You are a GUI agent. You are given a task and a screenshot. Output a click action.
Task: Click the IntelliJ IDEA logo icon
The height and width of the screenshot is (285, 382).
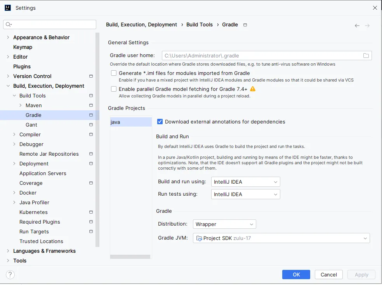pos(8,8)
